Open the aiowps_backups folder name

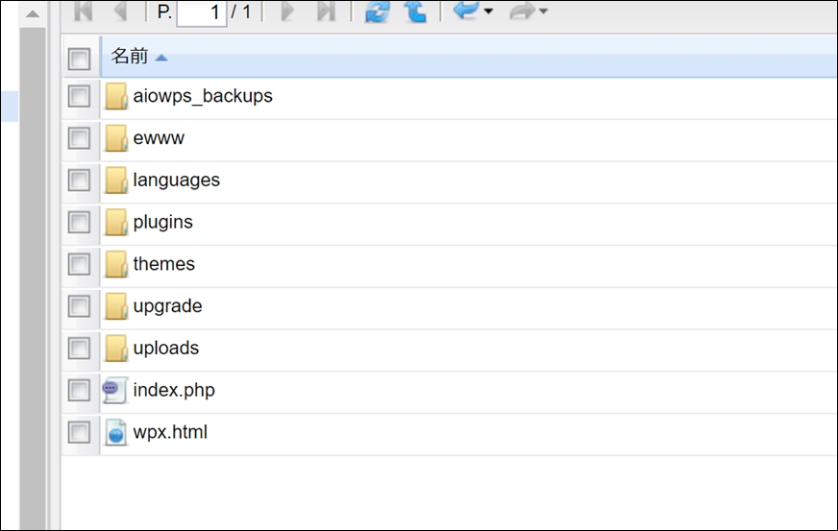coord(203,96)
